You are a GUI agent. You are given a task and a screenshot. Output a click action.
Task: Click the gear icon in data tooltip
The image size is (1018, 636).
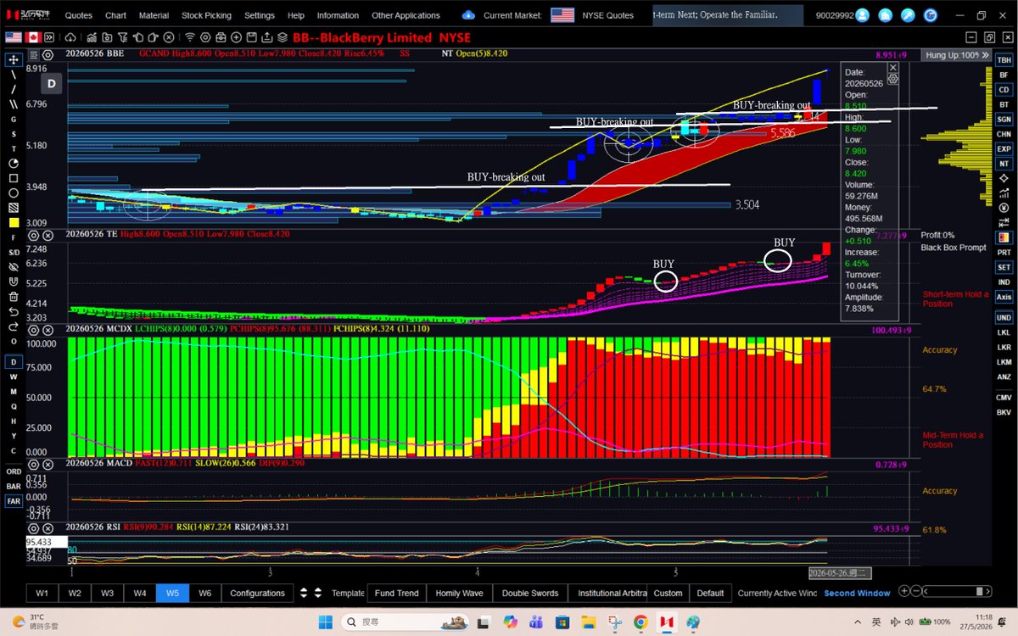[892, 78]
